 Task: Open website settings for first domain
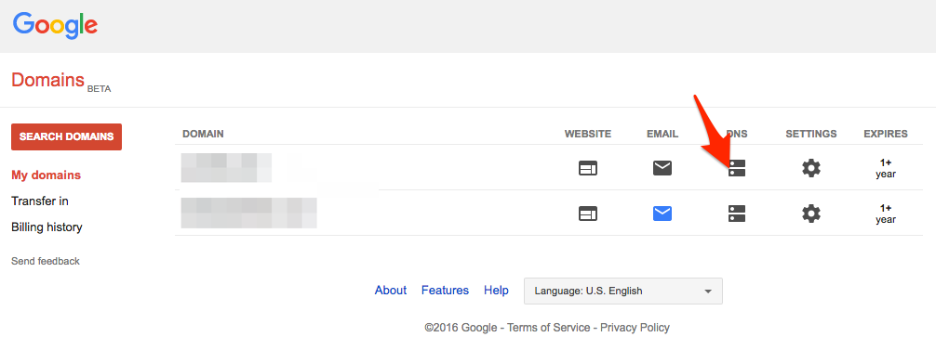(588, 168)
